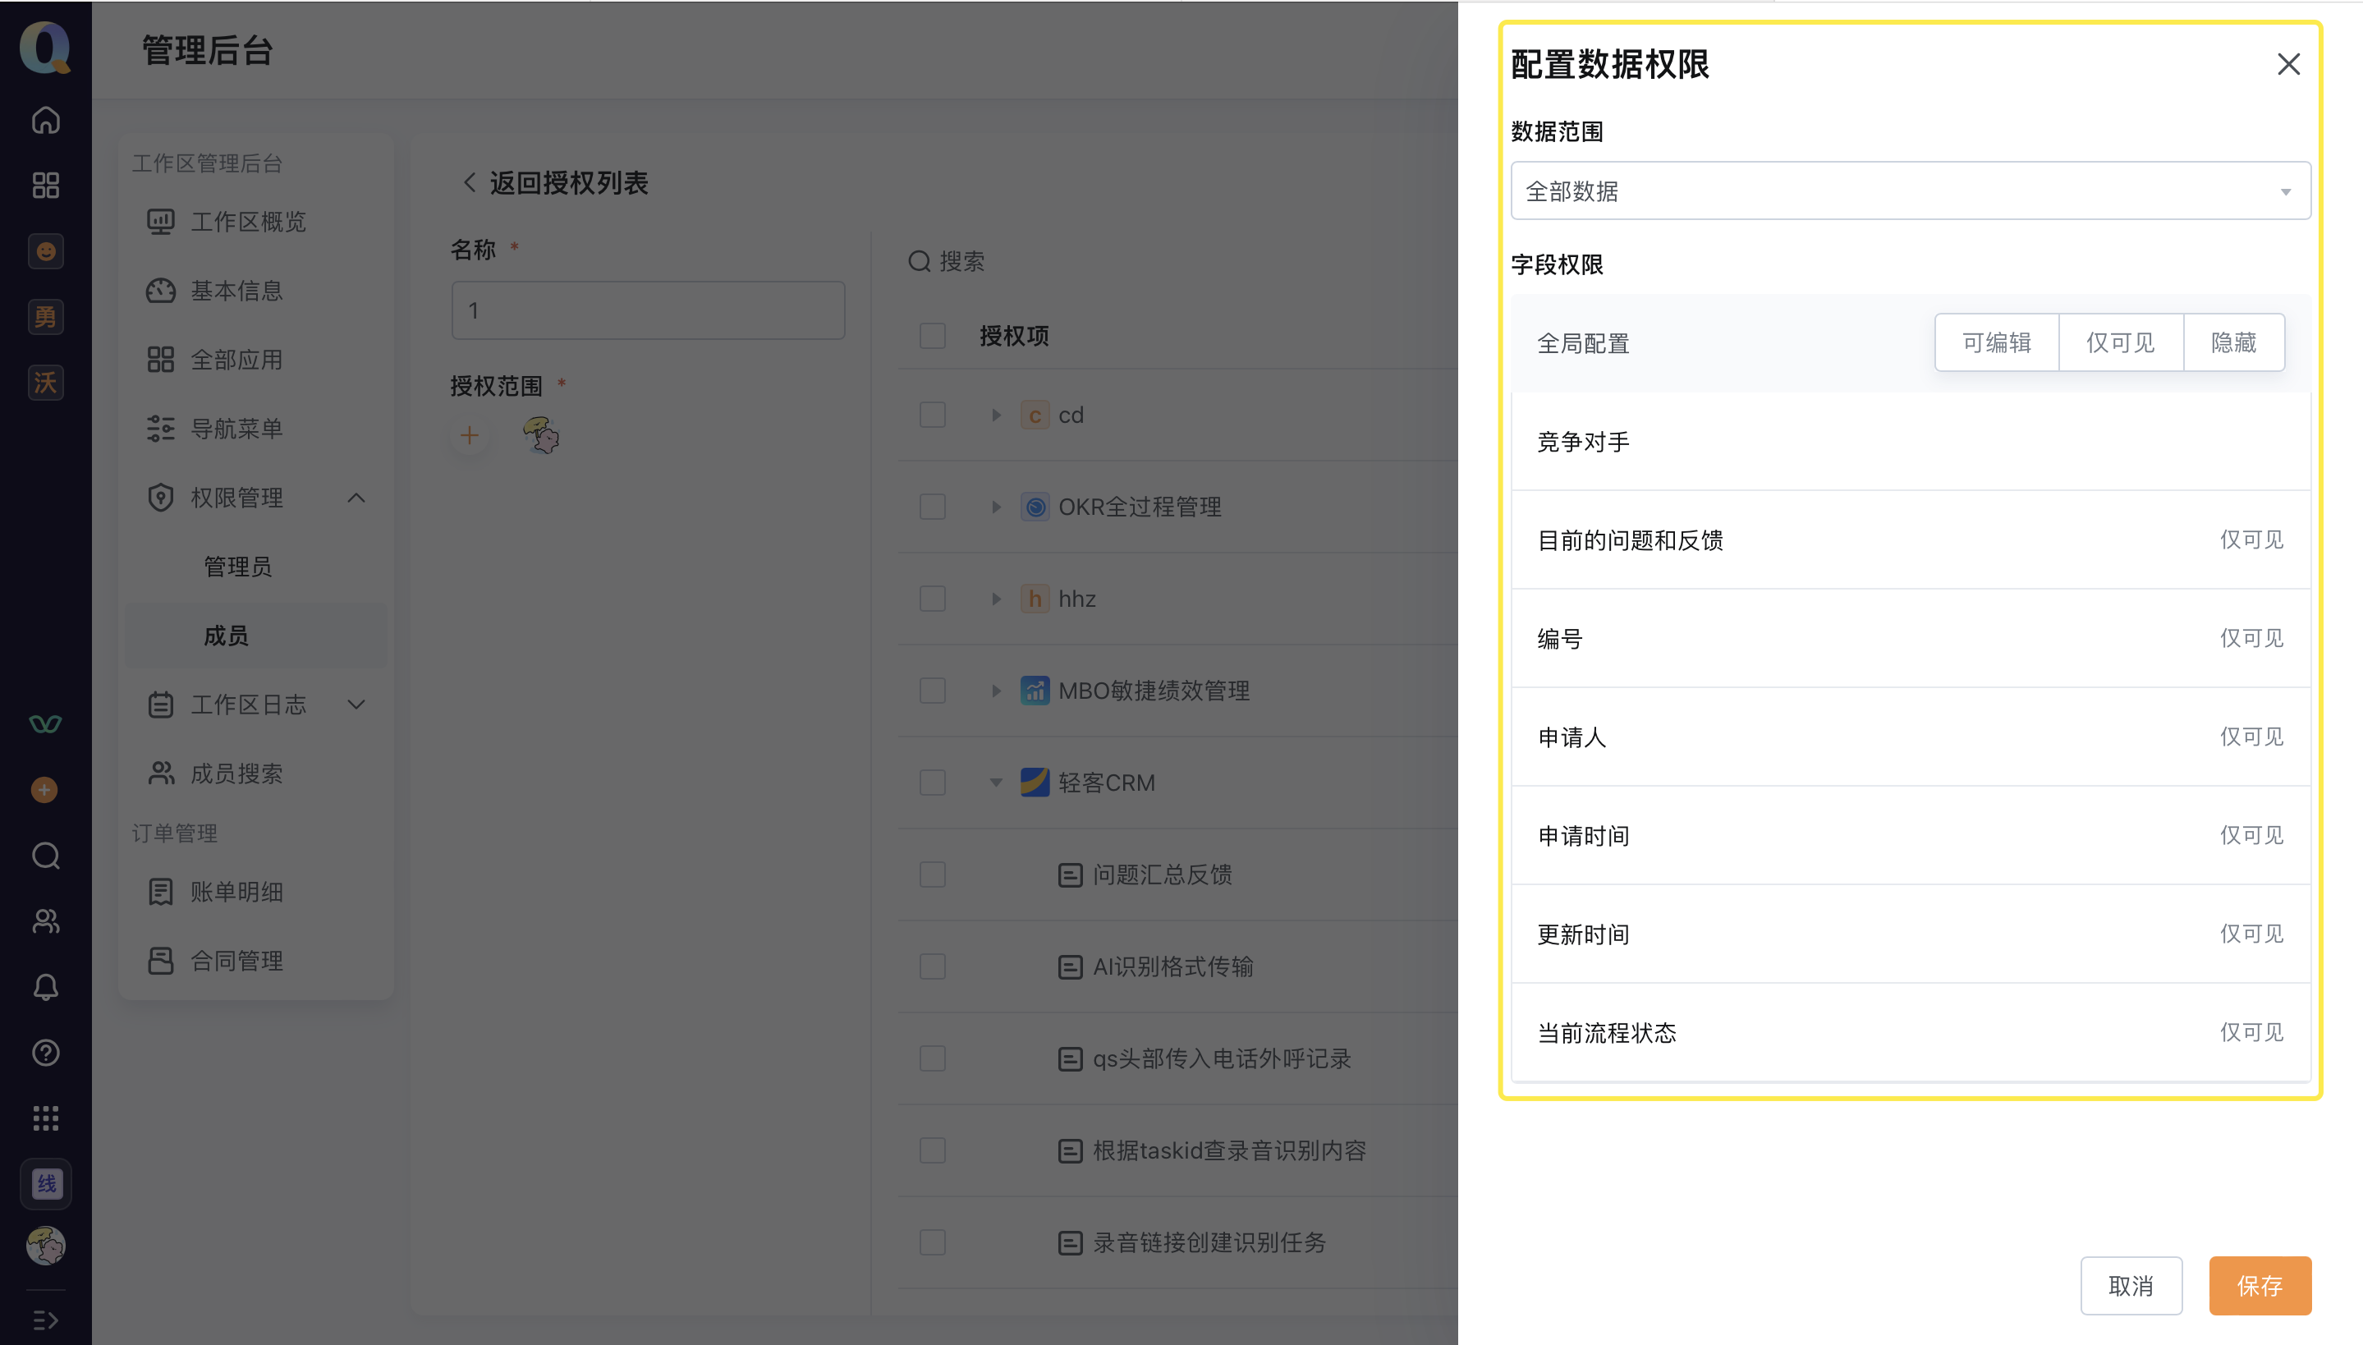This screenshot has width=2363, height=1345.
Task: Open the apps grid icon in left rail
Action: [x=45, y=186]
